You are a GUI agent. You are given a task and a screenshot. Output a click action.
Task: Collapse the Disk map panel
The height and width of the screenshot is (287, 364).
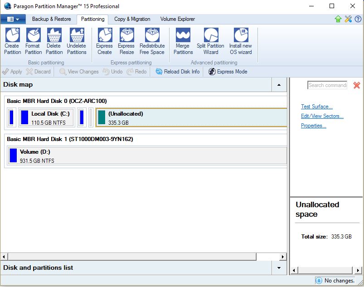pyautogui.click(x=279, y=85)
